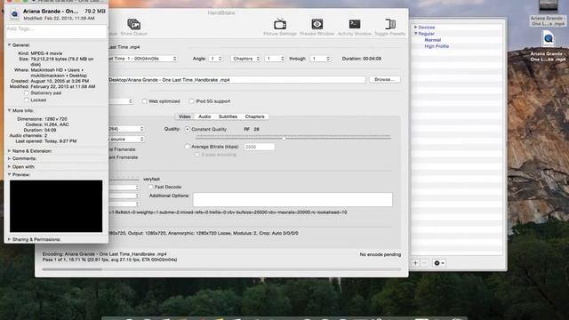Select the Average Bitrate radio button
569x320 pixels.
point(188,147)
